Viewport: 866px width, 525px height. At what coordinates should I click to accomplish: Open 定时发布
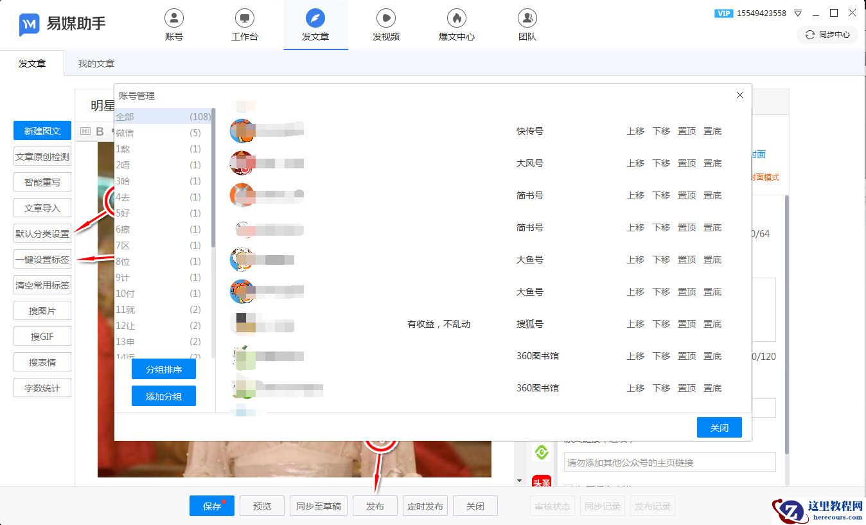click(x=425, y=506)
